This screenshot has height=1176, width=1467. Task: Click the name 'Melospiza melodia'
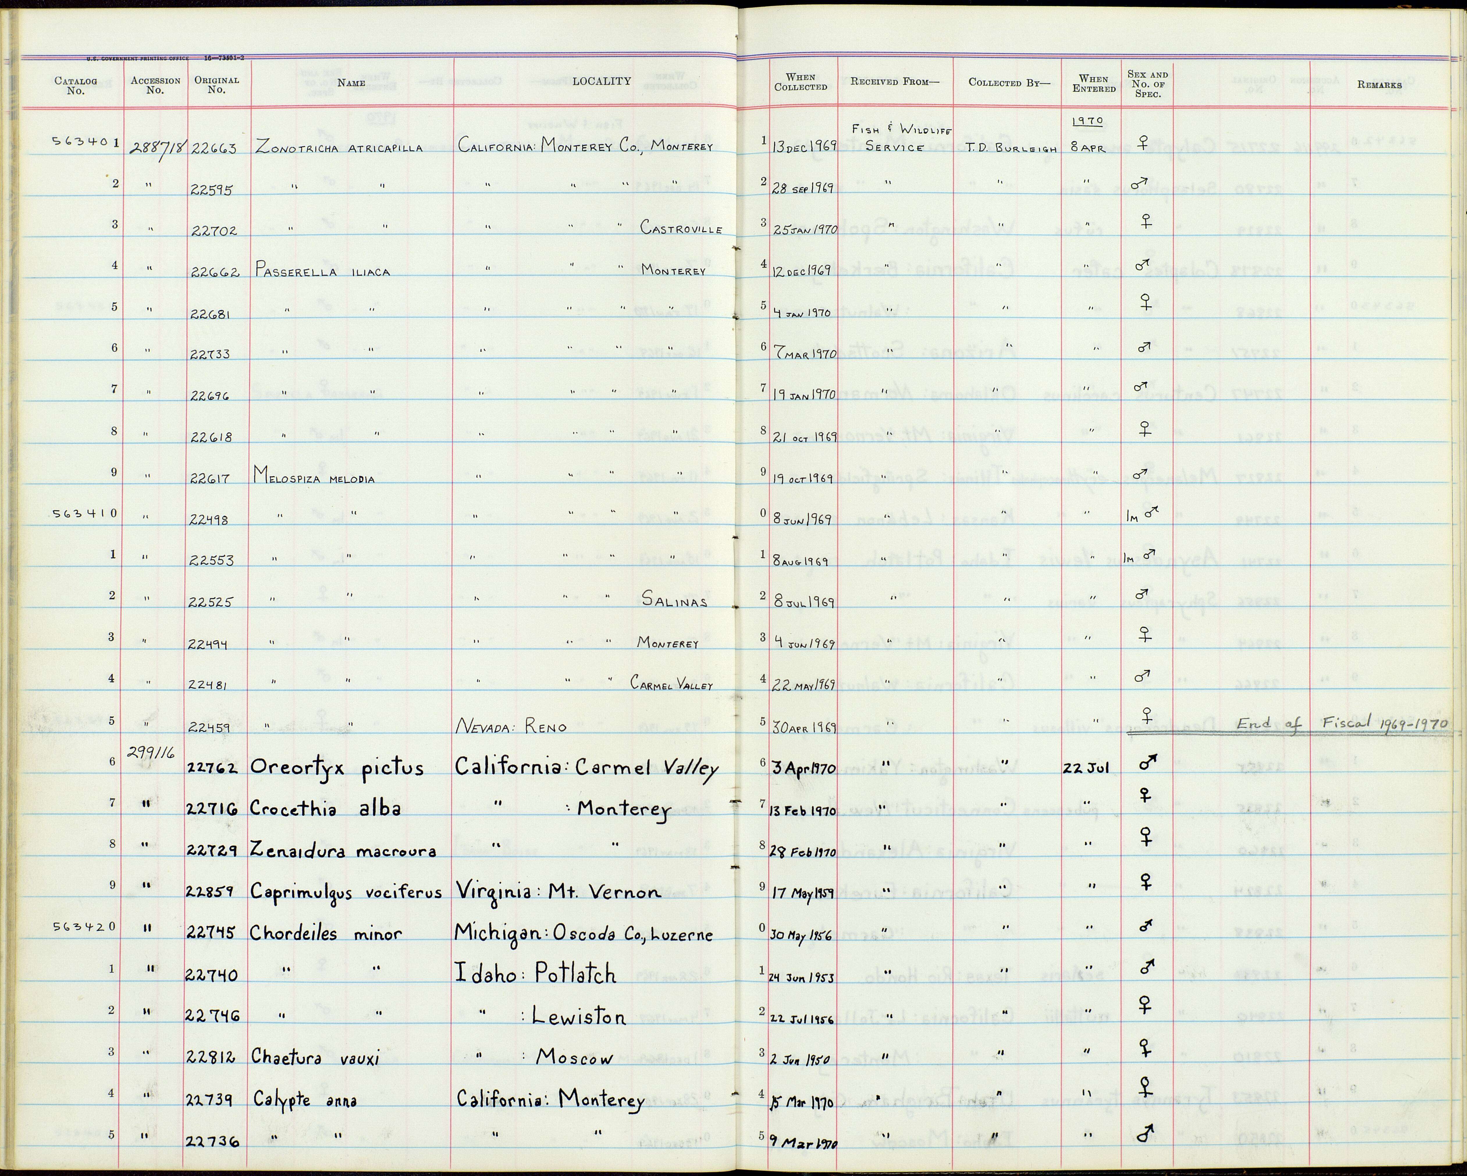pos(314,475)
